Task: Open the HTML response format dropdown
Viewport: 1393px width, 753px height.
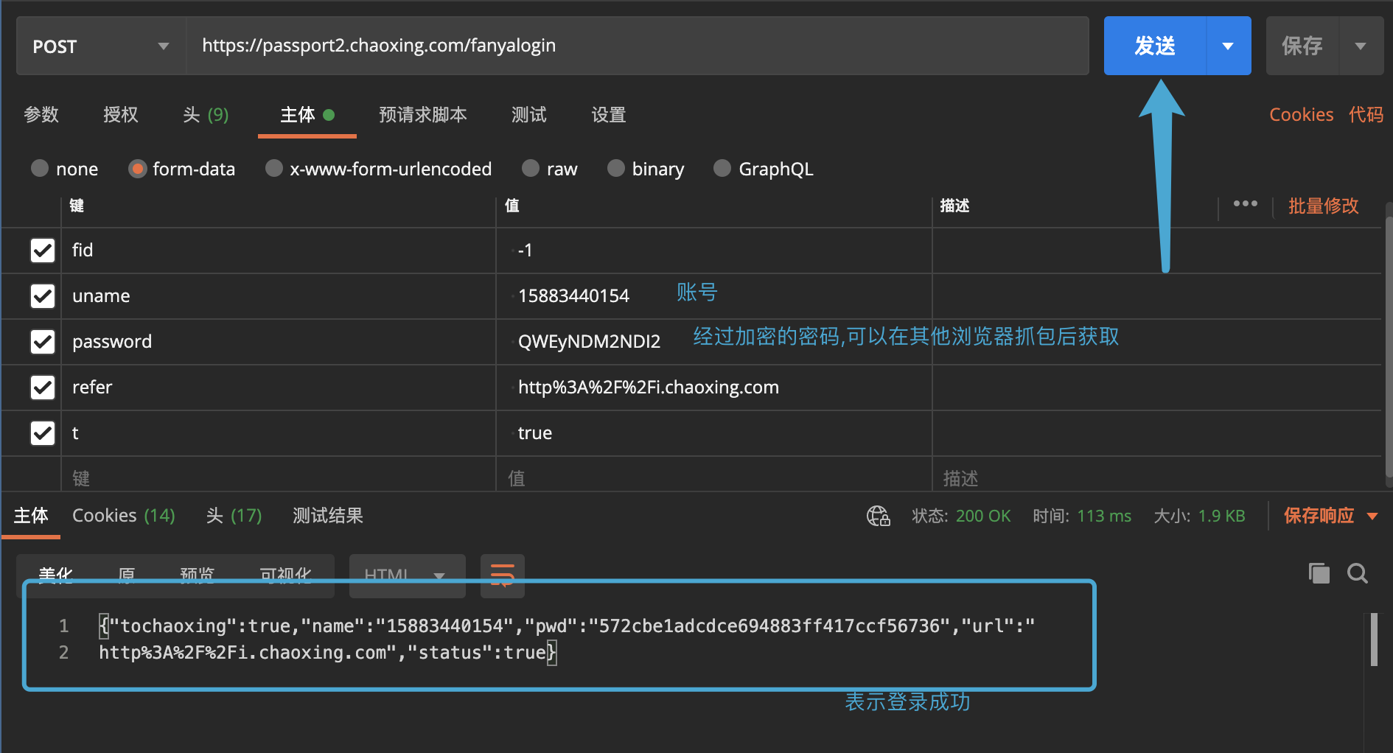Action: (408, 575)
